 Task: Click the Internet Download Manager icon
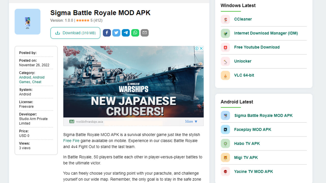point(225,33)
